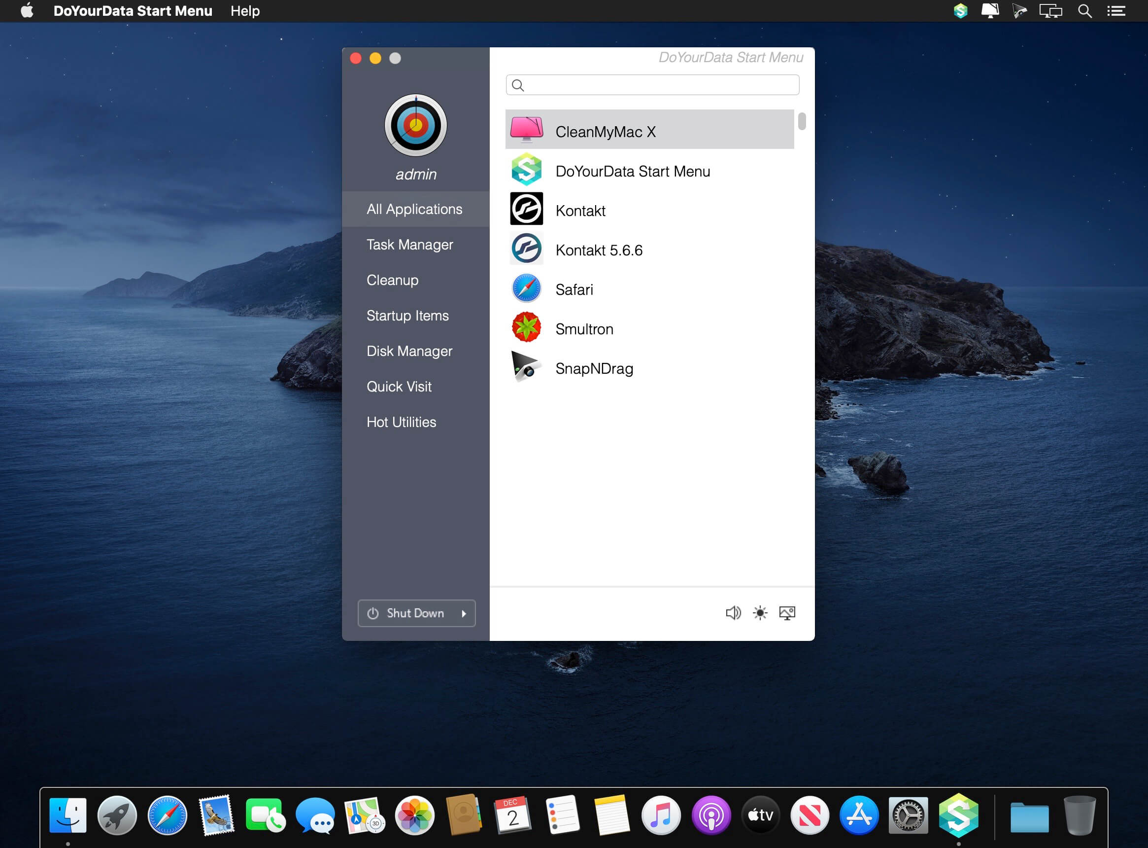Open the Help menu
This screenshot has height=848, width=1148.
click(x=245, y=11)
